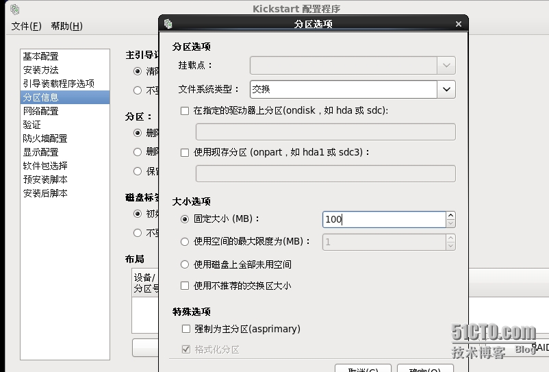Click the button below the layout table
The width and height of the screenshot is (549, 372).
[x=145, y=347]
